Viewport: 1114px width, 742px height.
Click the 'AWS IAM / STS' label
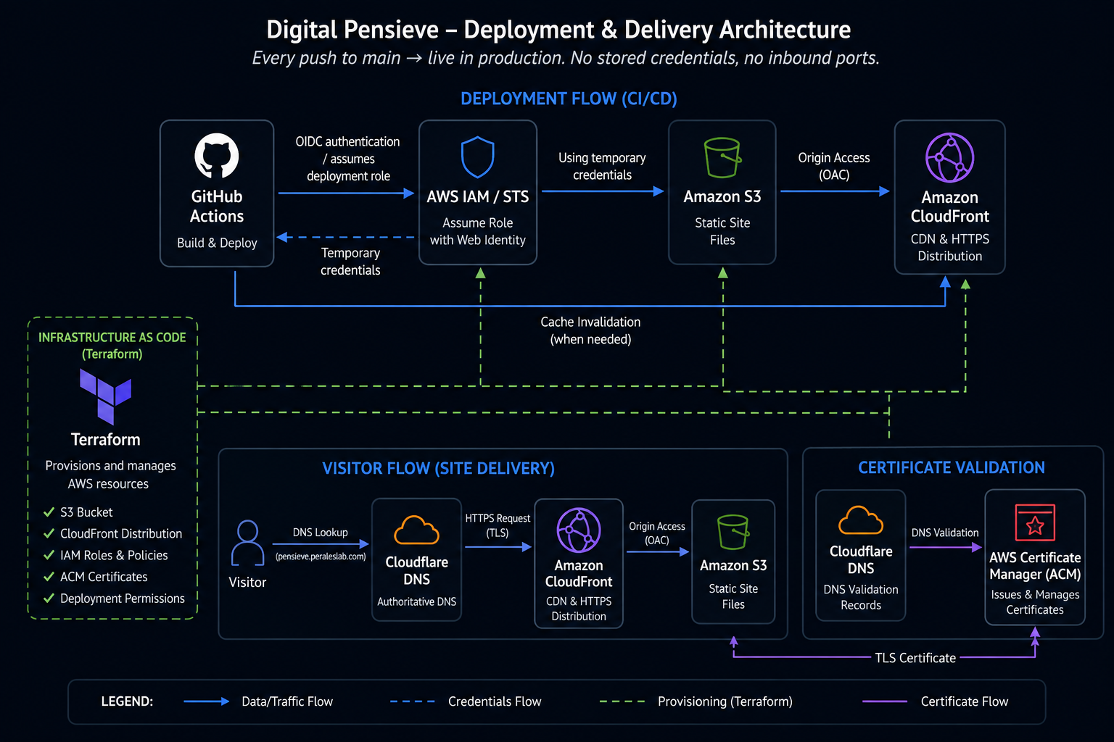tap(478, 197)
